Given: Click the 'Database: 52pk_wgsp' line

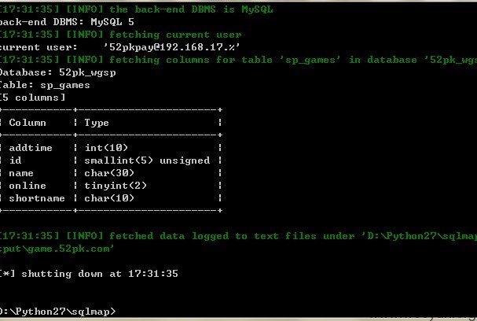Looking at the screenshot, I should tap(58, 72).
